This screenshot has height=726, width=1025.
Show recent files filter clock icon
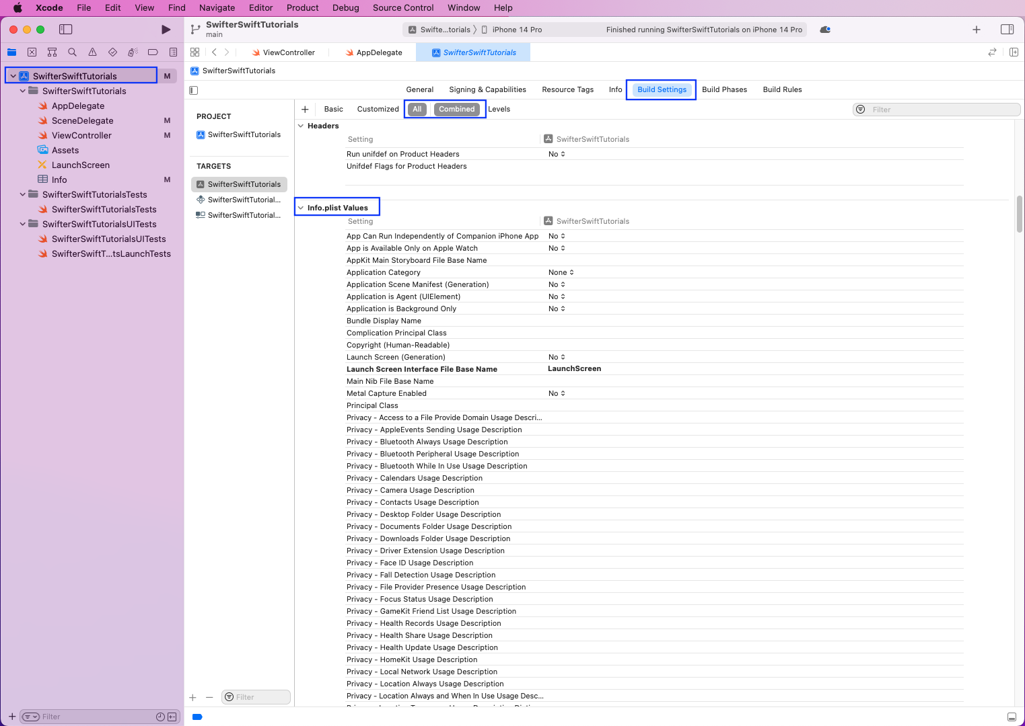point(160,717)
